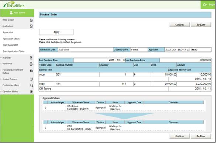Click the top Confirm button
Viewport: 216px width, 143px height.
tap(179, 24)
